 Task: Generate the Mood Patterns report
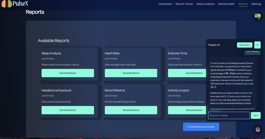pos(131,110)
